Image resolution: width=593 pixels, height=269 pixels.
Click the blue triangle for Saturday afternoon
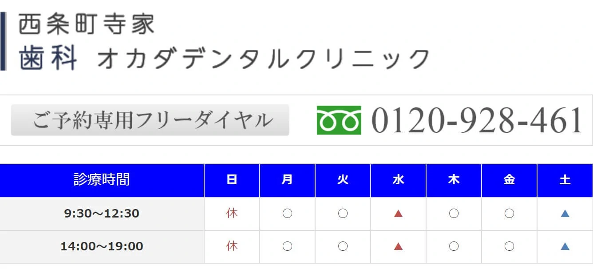click(x=565, y=246)
